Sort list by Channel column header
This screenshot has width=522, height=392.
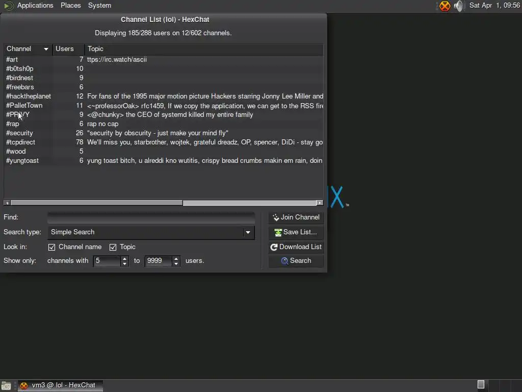point(28,49)
